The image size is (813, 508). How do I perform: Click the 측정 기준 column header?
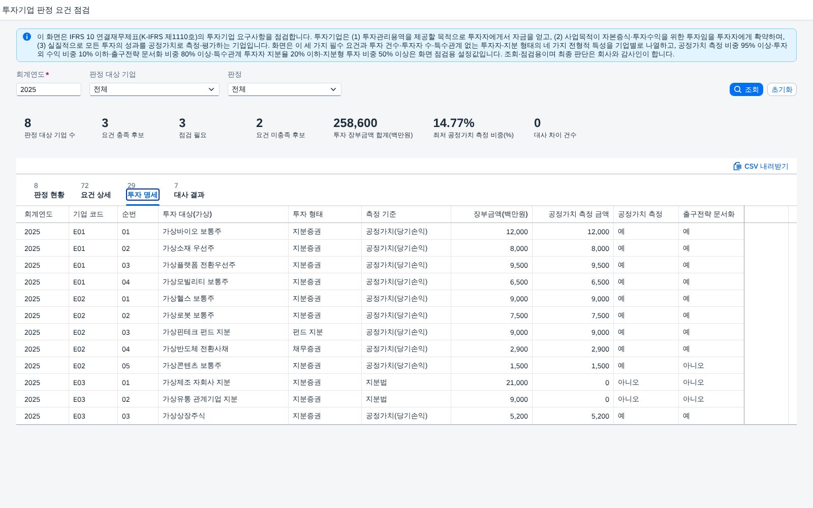tap(407, 214)
